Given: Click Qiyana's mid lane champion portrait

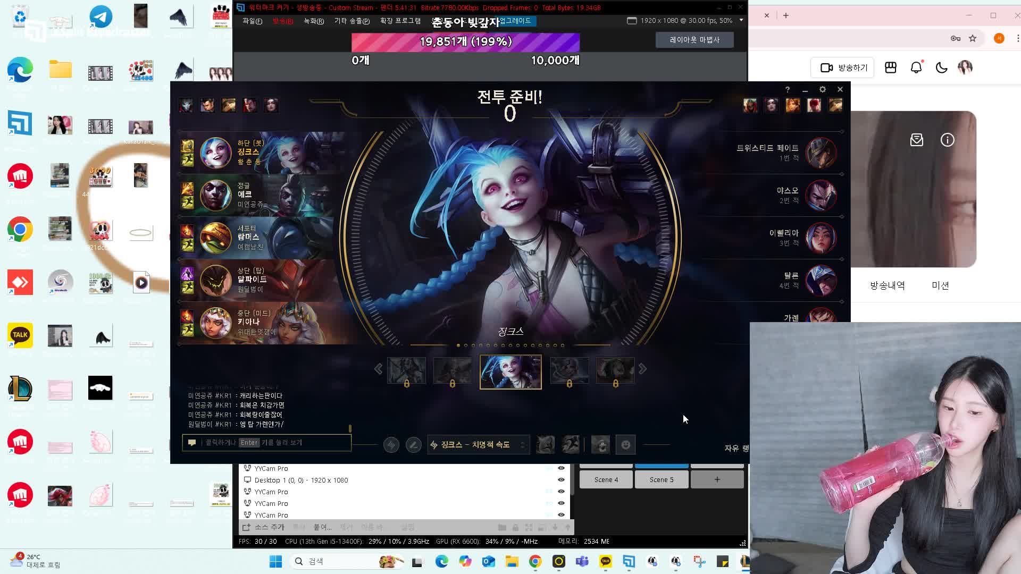Looking at the screenshot, I should 215,323.
